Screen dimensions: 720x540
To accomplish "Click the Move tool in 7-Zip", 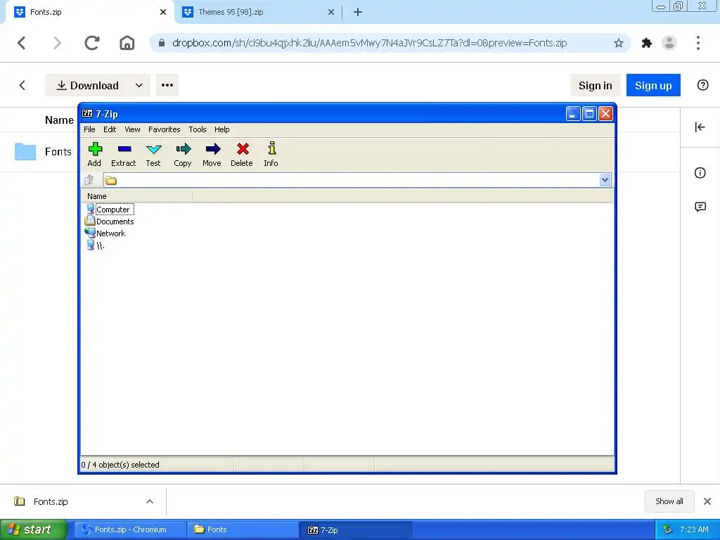I will tap(212, 154).
